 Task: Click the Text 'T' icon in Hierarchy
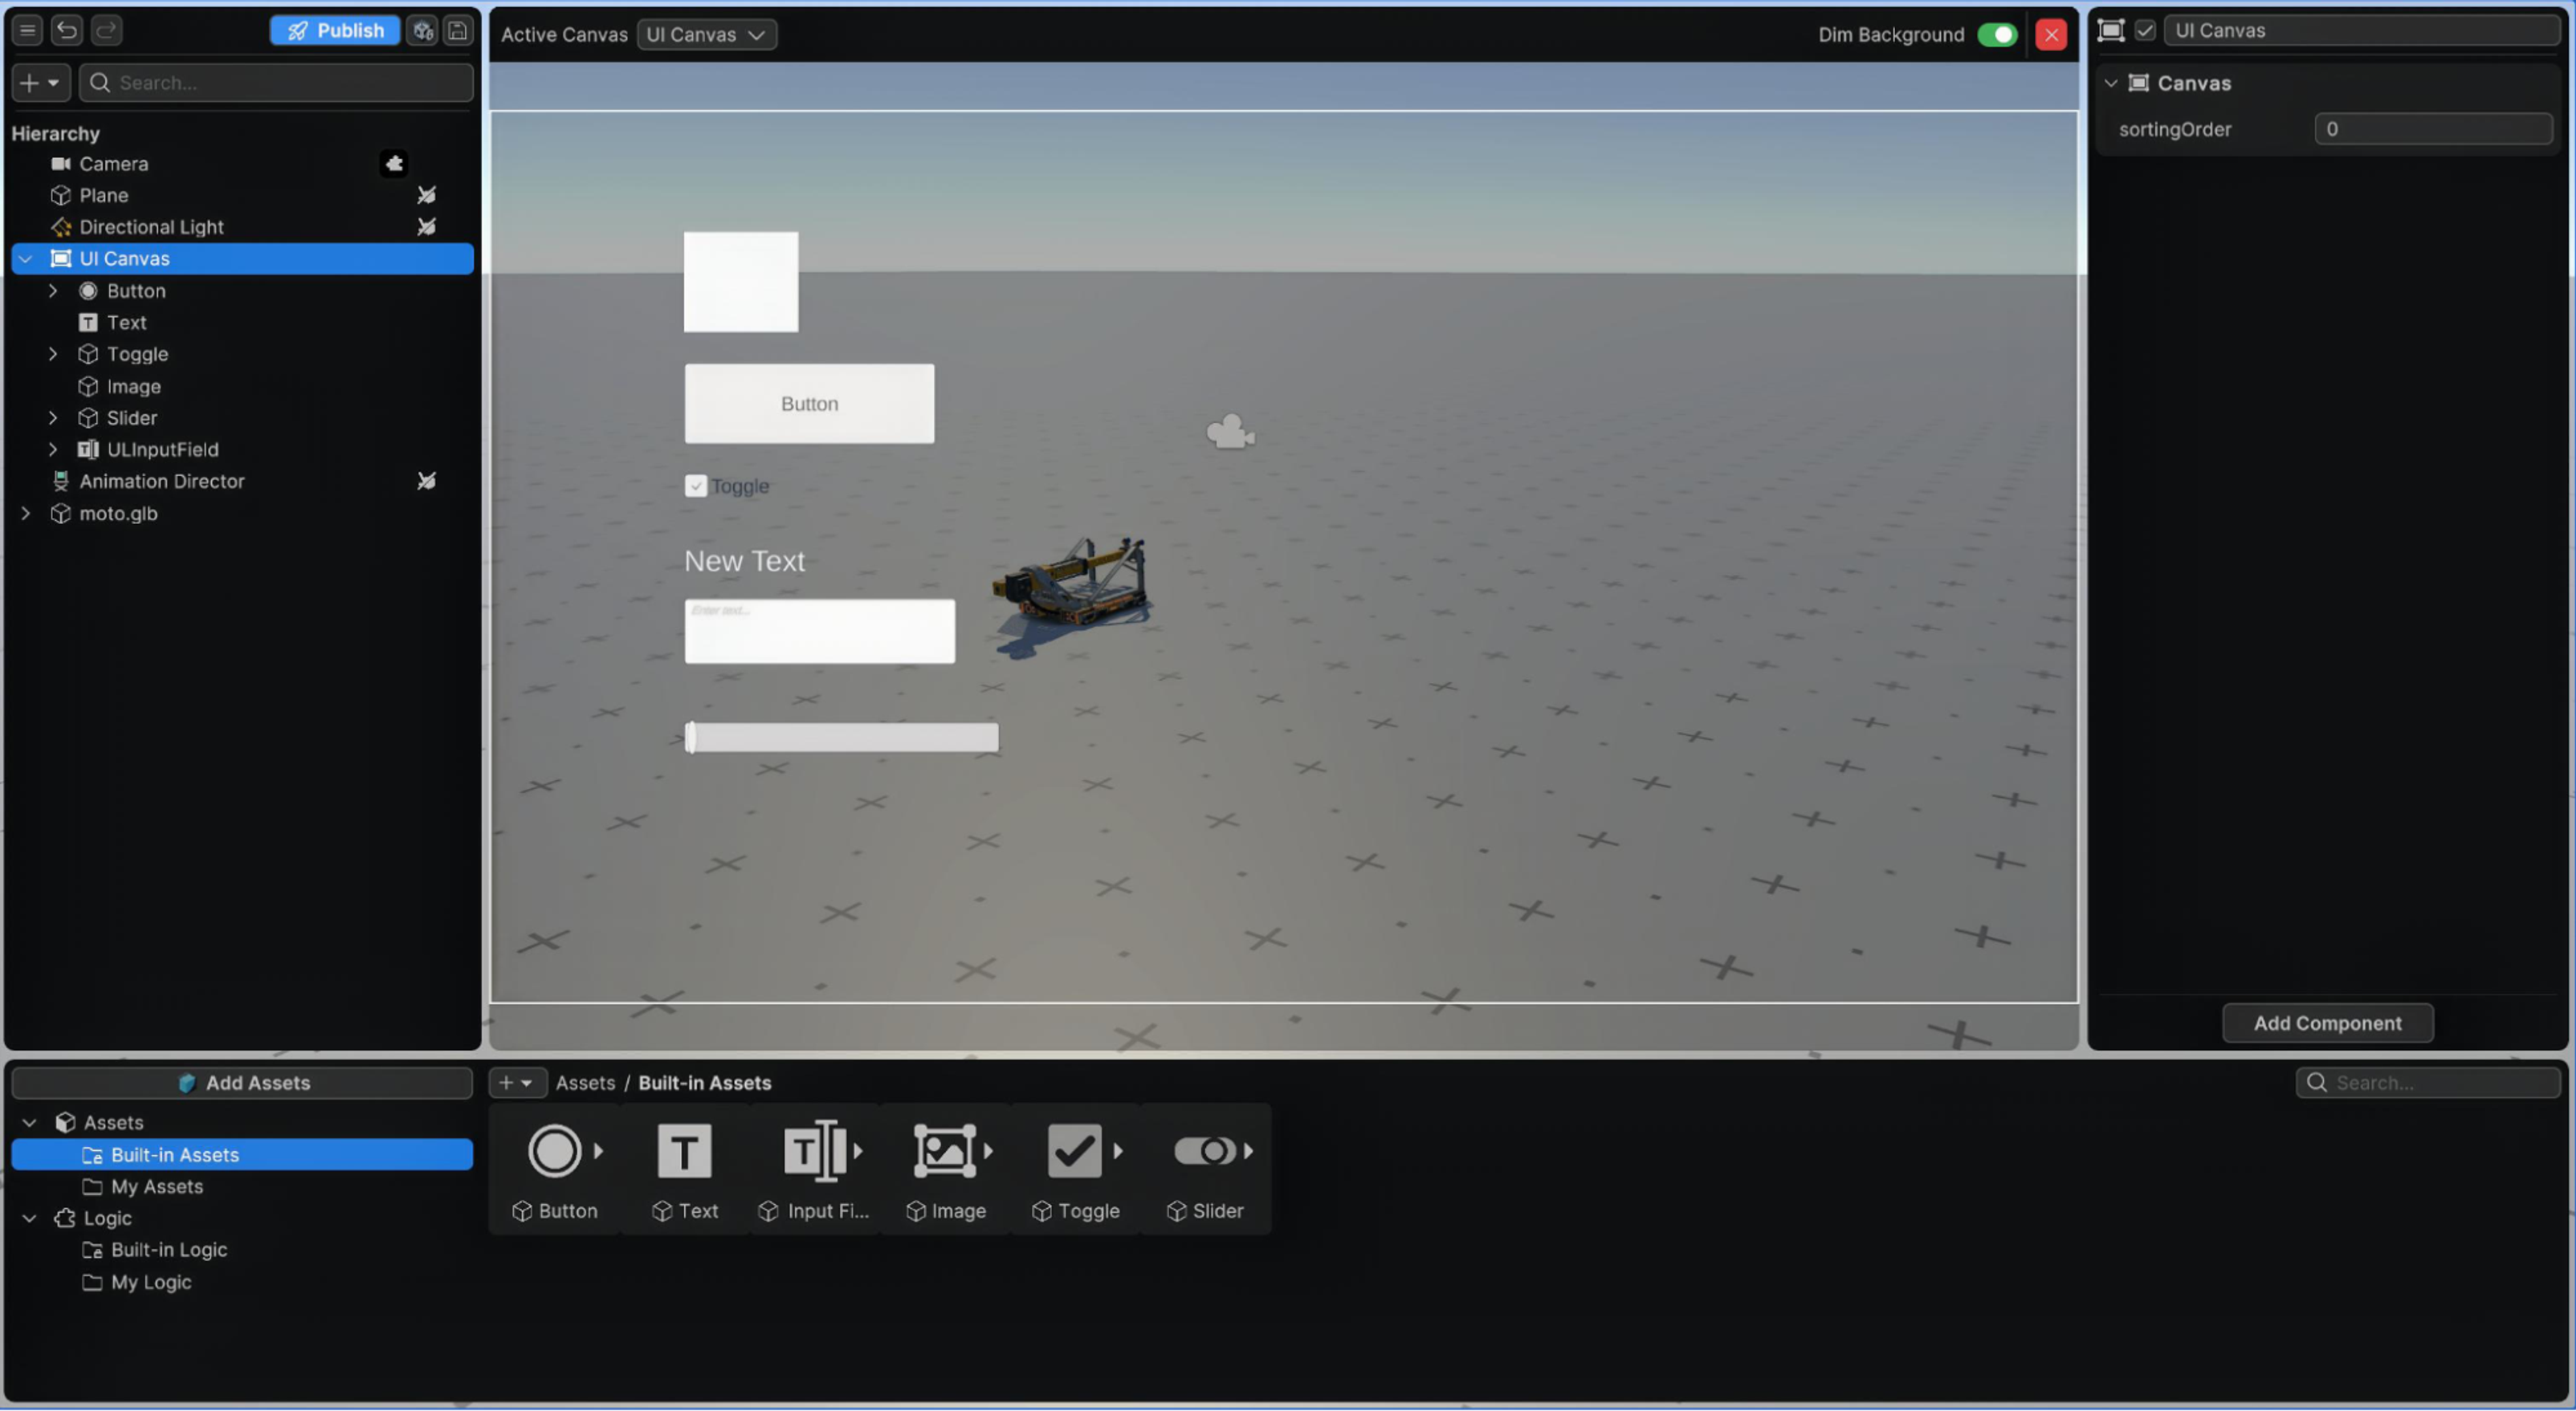click(88, 323)
